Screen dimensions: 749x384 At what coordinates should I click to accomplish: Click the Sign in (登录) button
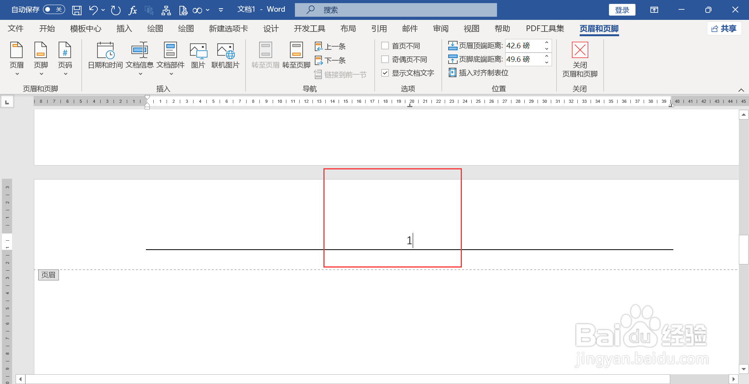pos(622,10)
